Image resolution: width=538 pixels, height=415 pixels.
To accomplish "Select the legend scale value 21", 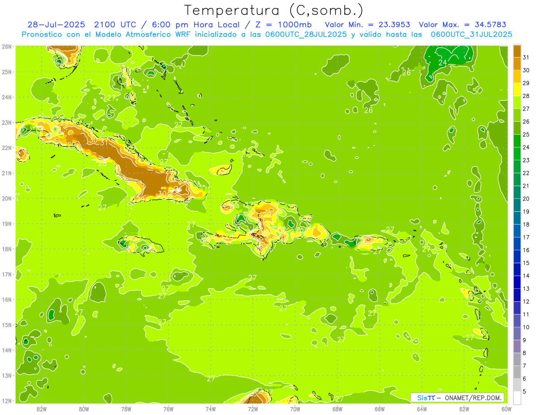I will [x=526, y=186].
